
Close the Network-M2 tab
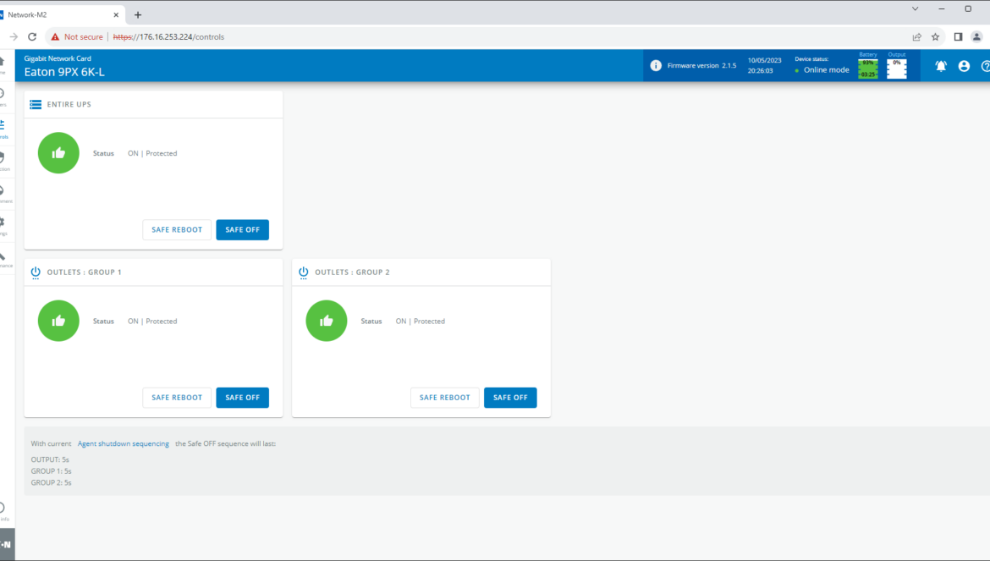point(116,14)
